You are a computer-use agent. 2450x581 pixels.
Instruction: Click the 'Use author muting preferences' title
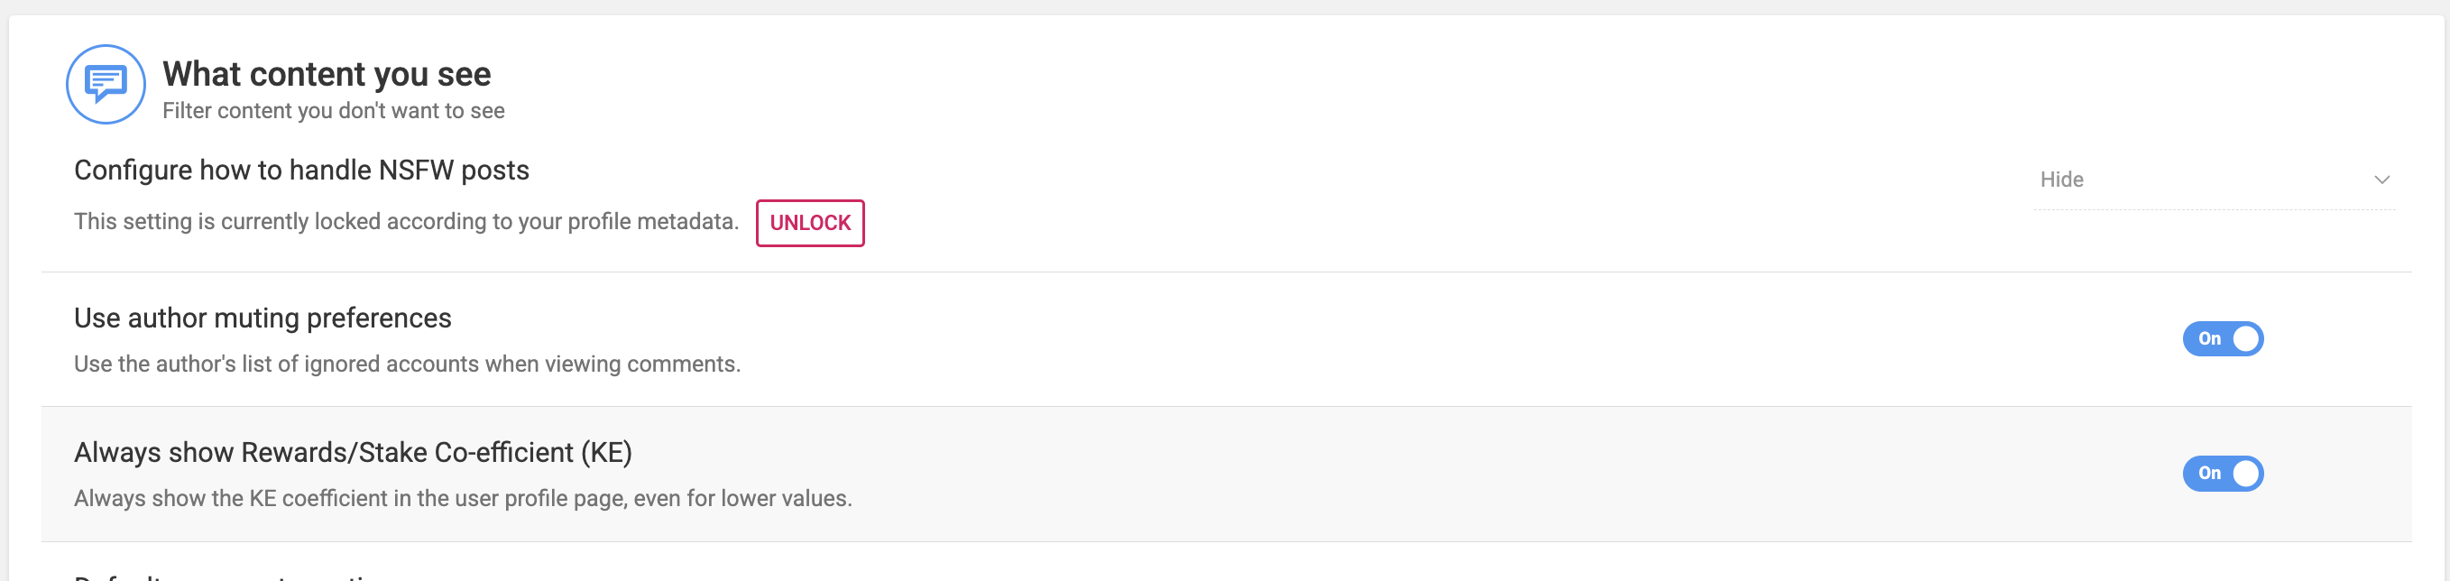coord(262,318)
